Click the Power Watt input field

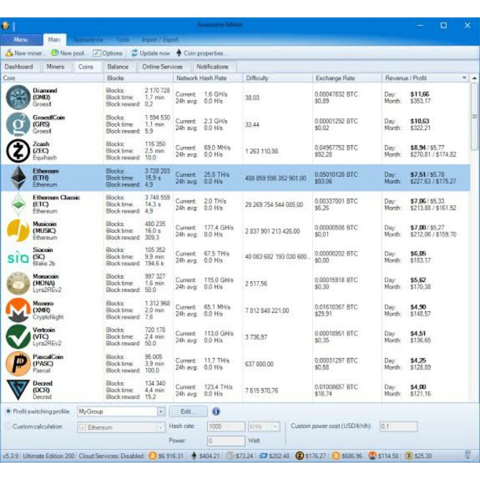click(x=226, y=441)
